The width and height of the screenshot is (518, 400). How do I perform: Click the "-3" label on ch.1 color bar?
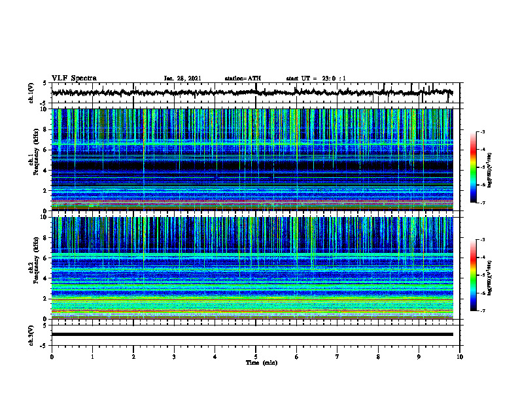coord(482,132)
